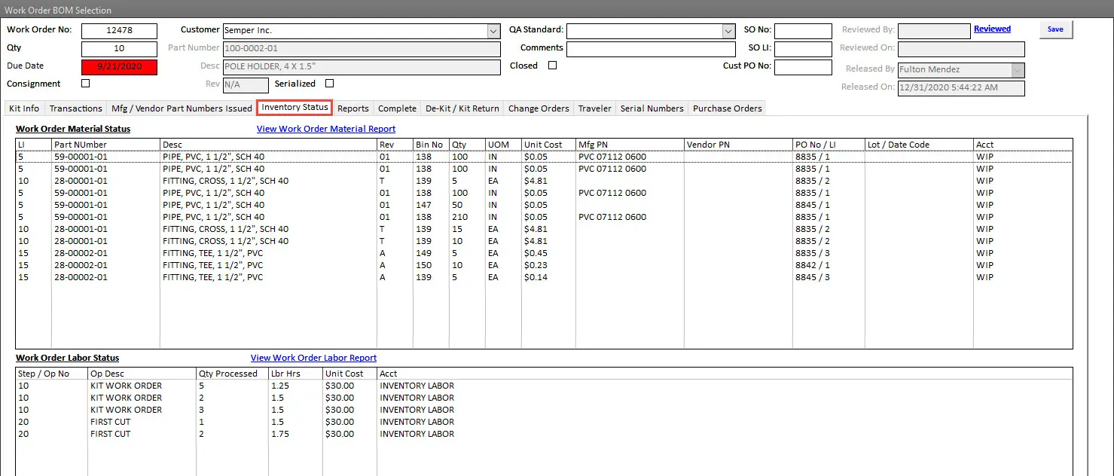Screen dimensions: 1114x476
Task: Open the Transactions tab
Action: pos(75,108)
